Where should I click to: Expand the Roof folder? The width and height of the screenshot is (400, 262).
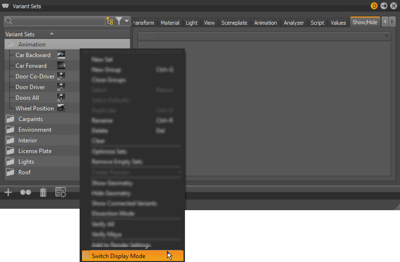10,172
